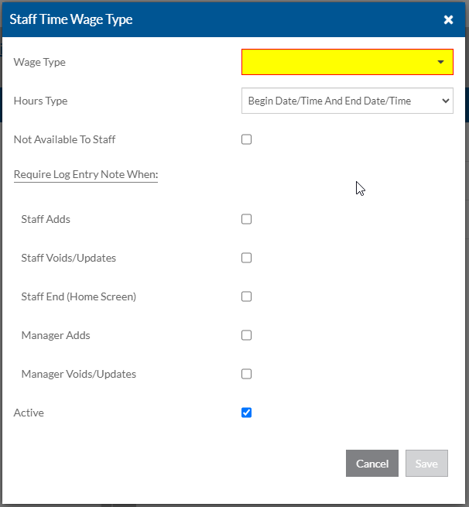This screenshot has height=507, width=469.
Task: Click the Active label text
Action: (x=29, y=413)
